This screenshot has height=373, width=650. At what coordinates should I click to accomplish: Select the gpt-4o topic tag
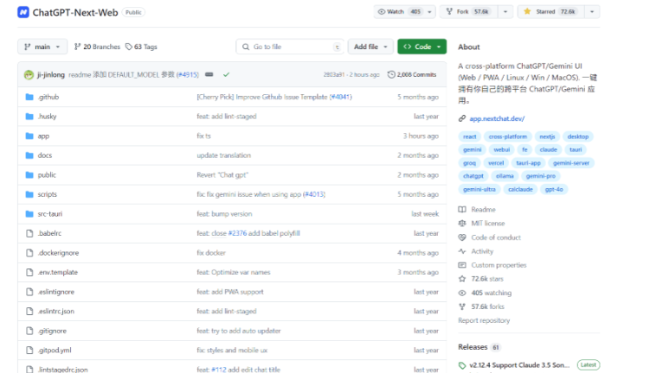554,189
